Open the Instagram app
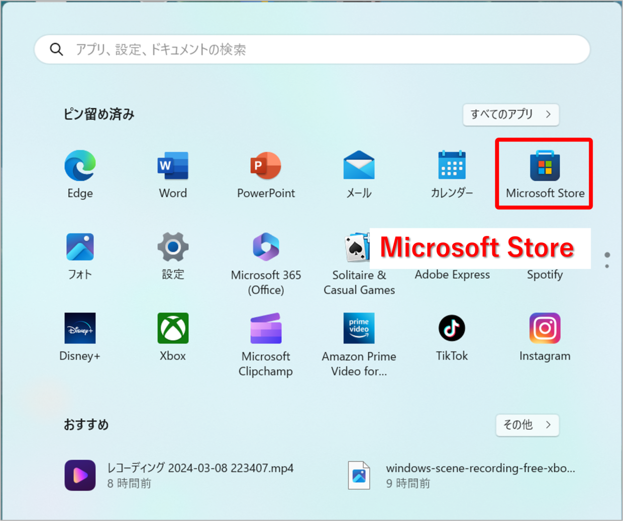The image size is (623, 521). pos(545,337)
